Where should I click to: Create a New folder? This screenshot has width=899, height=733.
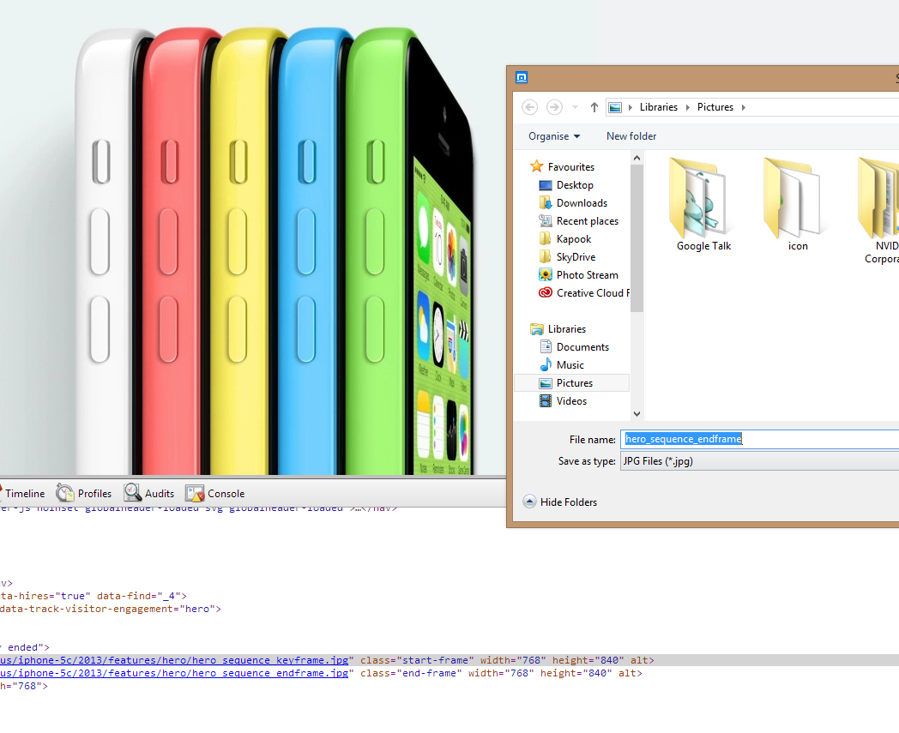click(631, 136)
